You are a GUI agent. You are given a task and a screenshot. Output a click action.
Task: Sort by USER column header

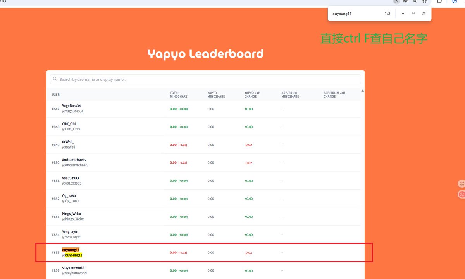[56, 95]
